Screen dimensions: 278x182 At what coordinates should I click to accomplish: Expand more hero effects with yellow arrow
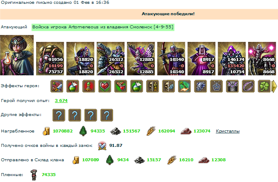click(x=275, y=86)
